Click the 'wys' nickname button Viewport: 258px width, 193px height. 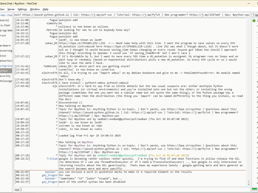tap(17, 189)
